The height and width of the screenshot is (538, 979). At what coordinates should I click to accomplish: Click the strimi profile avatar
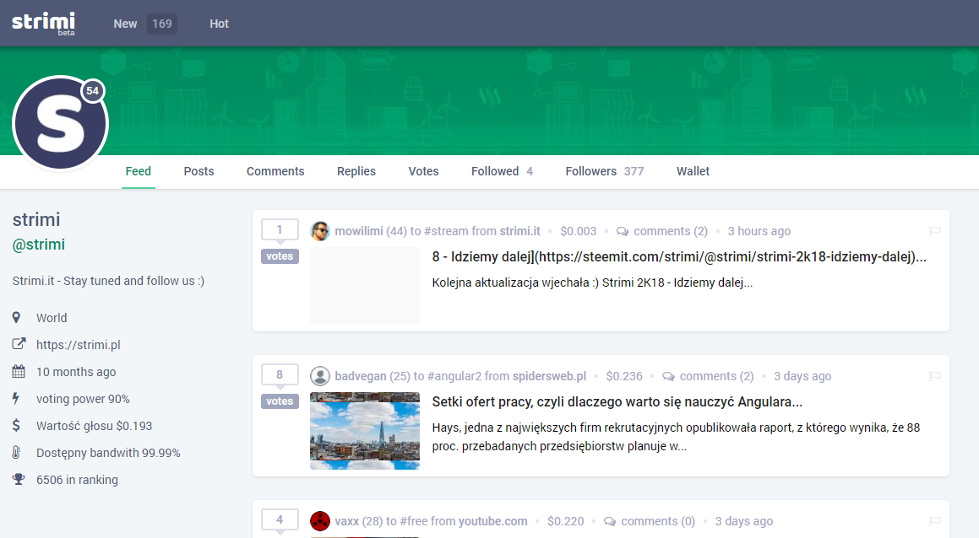[61, 123]
